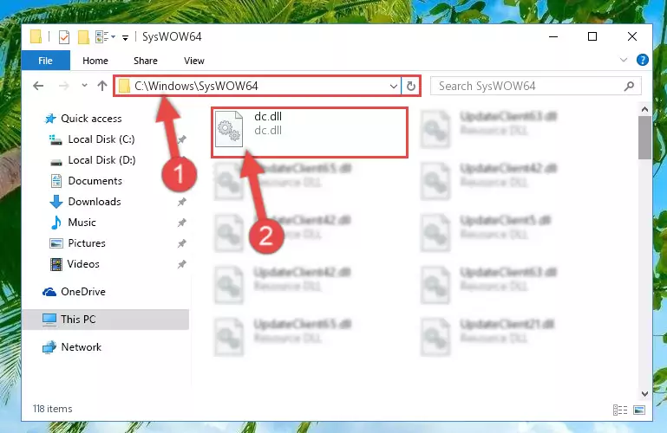Go back using the Back arrow
This screenshot has width=667, height=433.
[38, 87]
